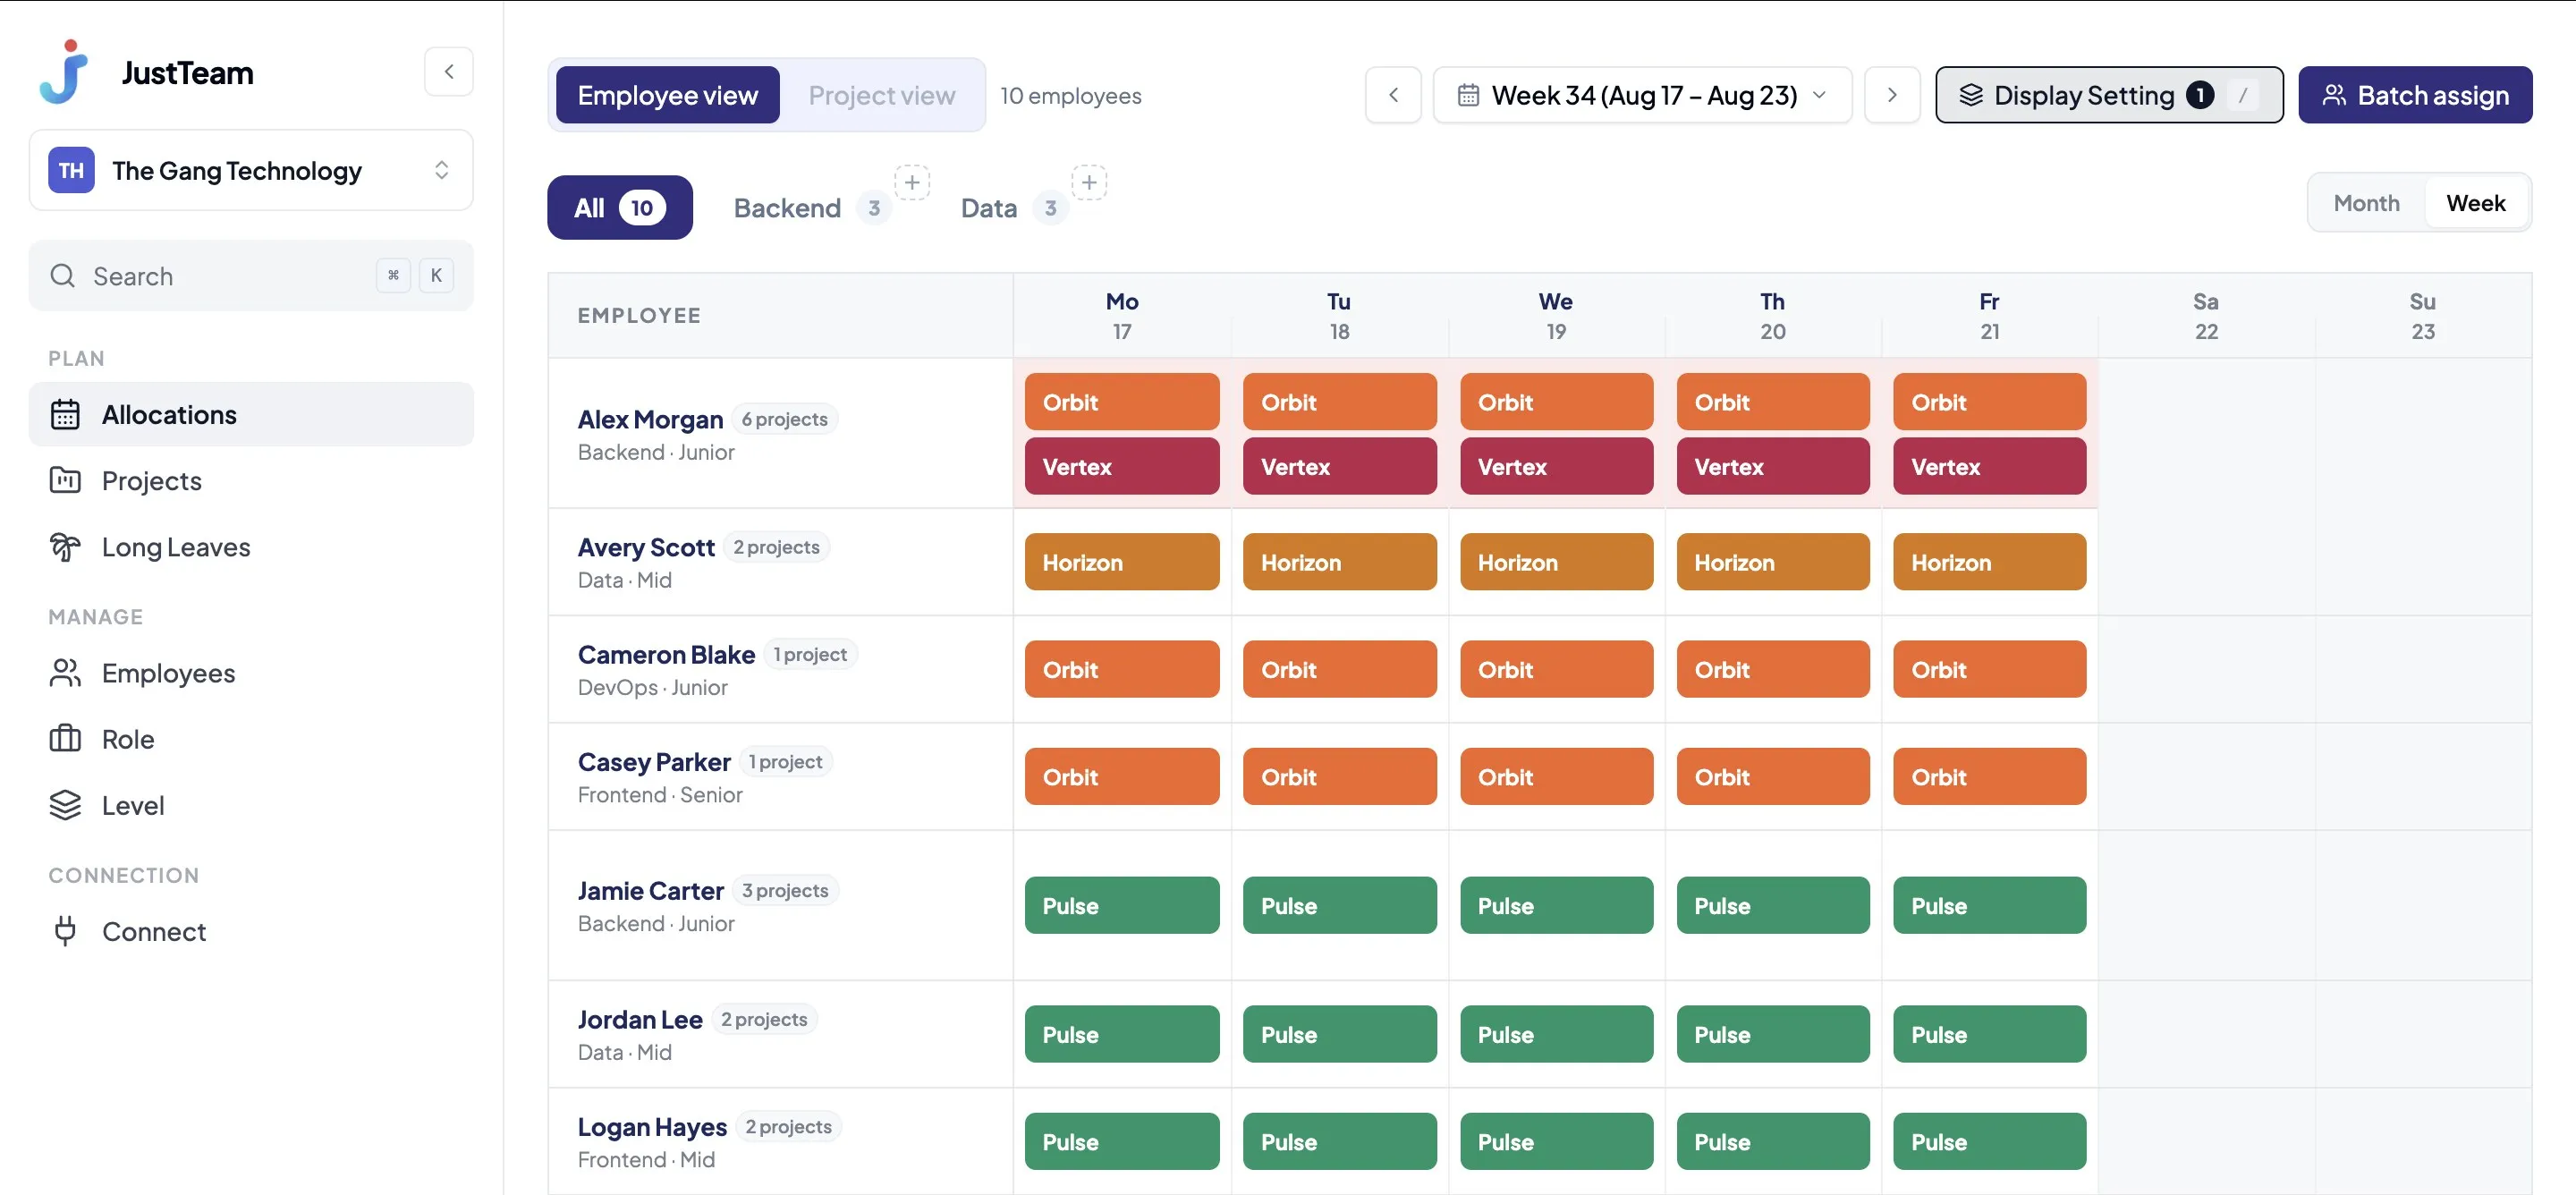Click the Batch assign button
Viewport: 2576px width, 1195px height.
click(2414, 95)
